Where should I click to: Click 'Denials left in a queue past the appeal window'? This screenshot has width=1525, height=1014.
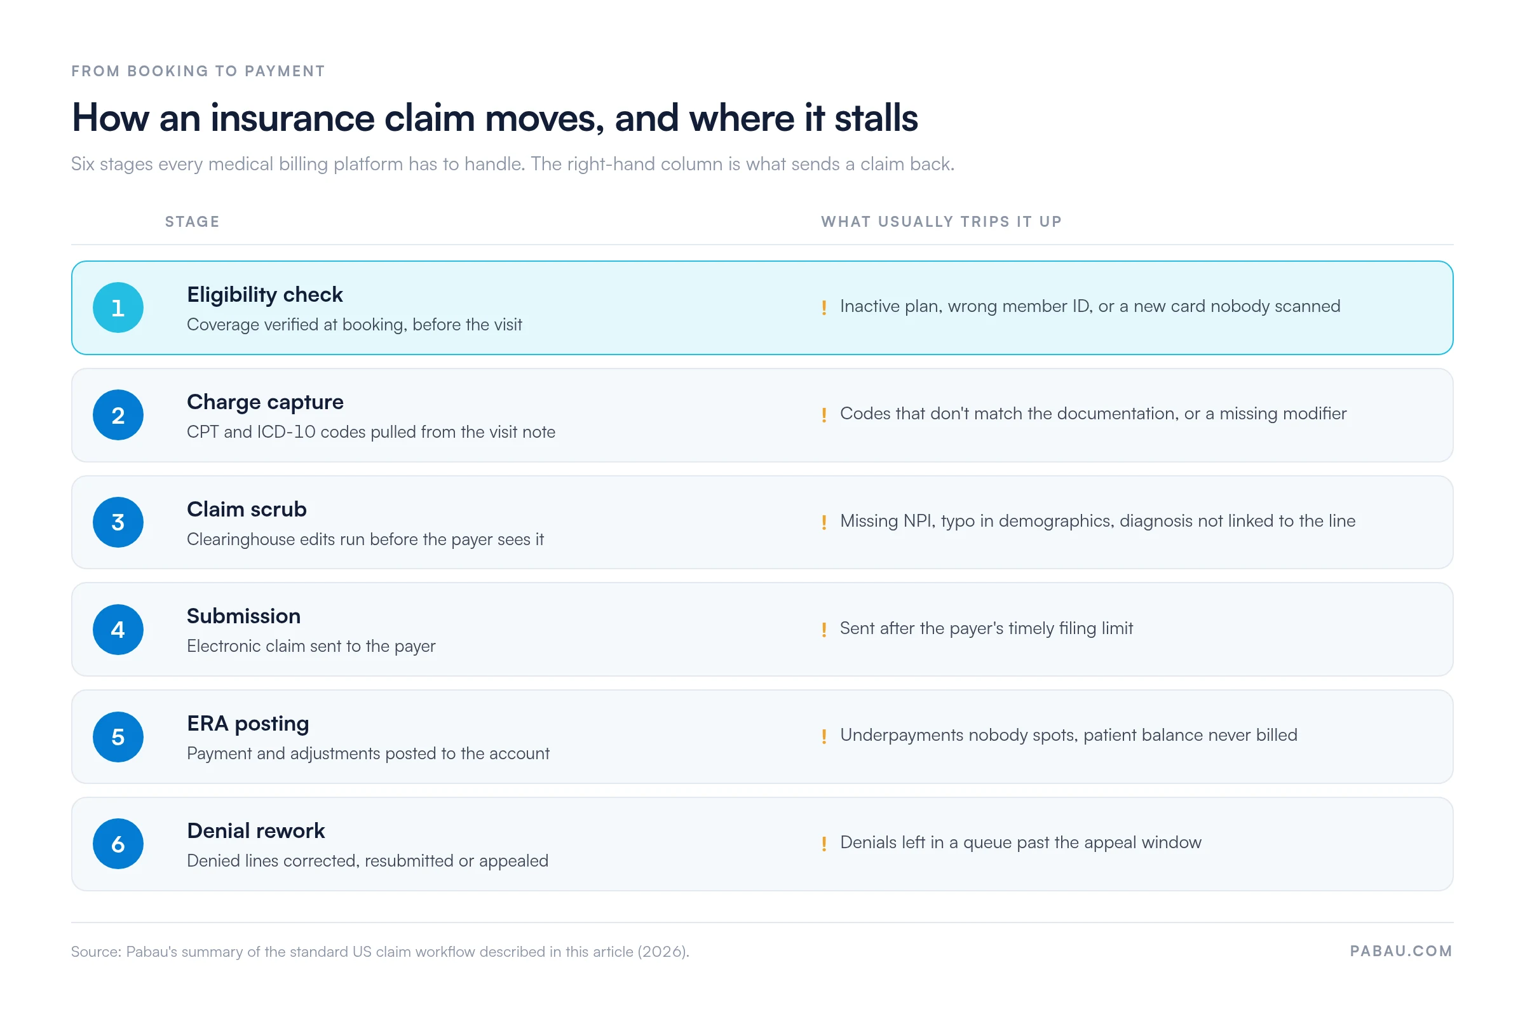(1020, 842)
